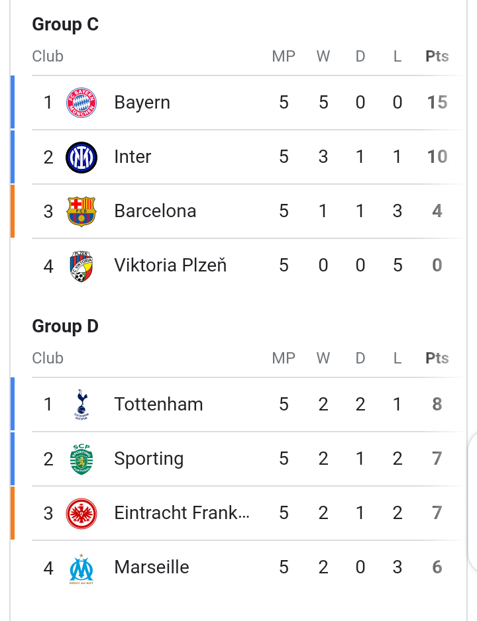Screen dimensions: 477x621
Task: Click MP column header in Group D
Action: 284,358
